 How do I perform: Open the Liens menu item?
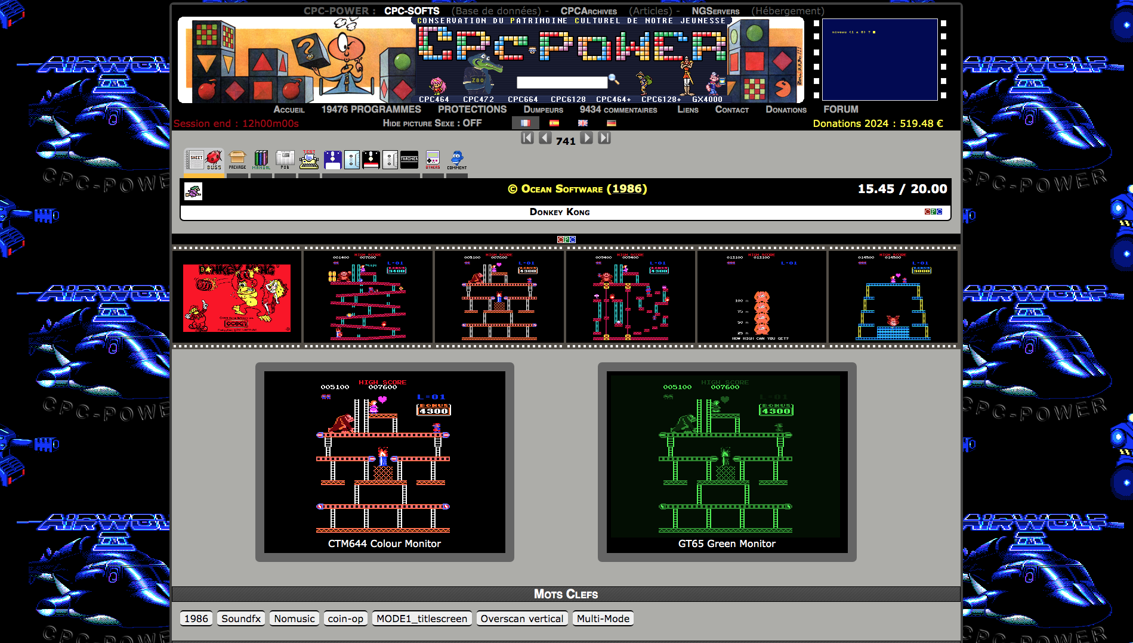tap(688, 110)
